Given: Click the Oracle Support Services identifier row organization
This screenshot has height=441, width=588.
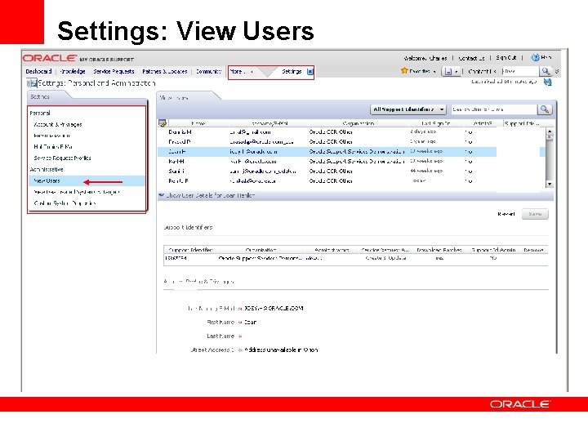Looking at the screenshot, I should click(261, 258).
